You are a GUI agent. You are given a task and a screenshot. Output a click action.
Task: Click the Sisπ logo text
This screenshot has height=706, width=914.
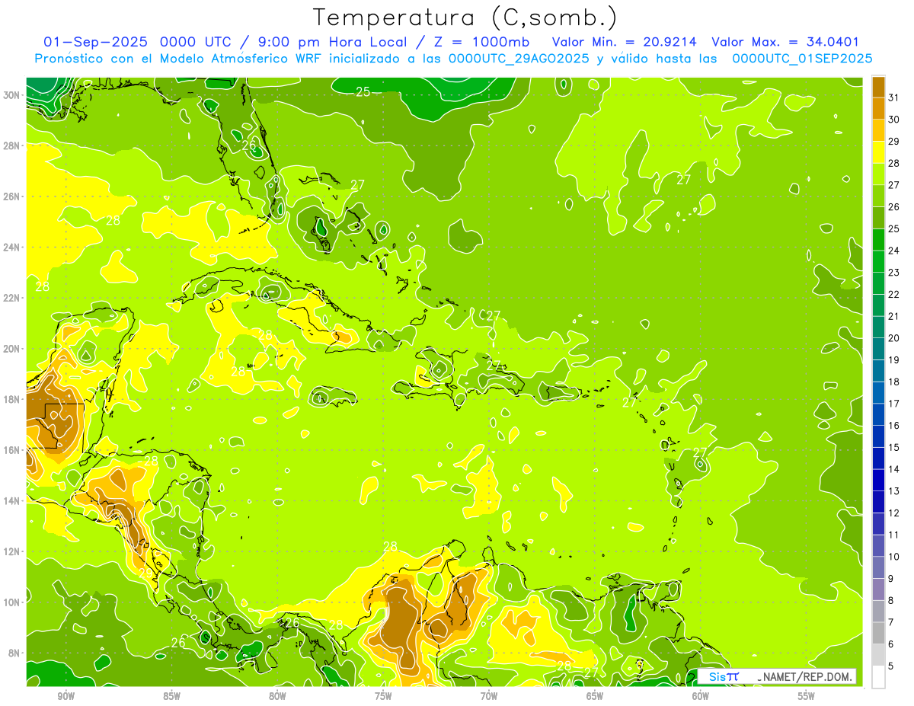point(724,676)
